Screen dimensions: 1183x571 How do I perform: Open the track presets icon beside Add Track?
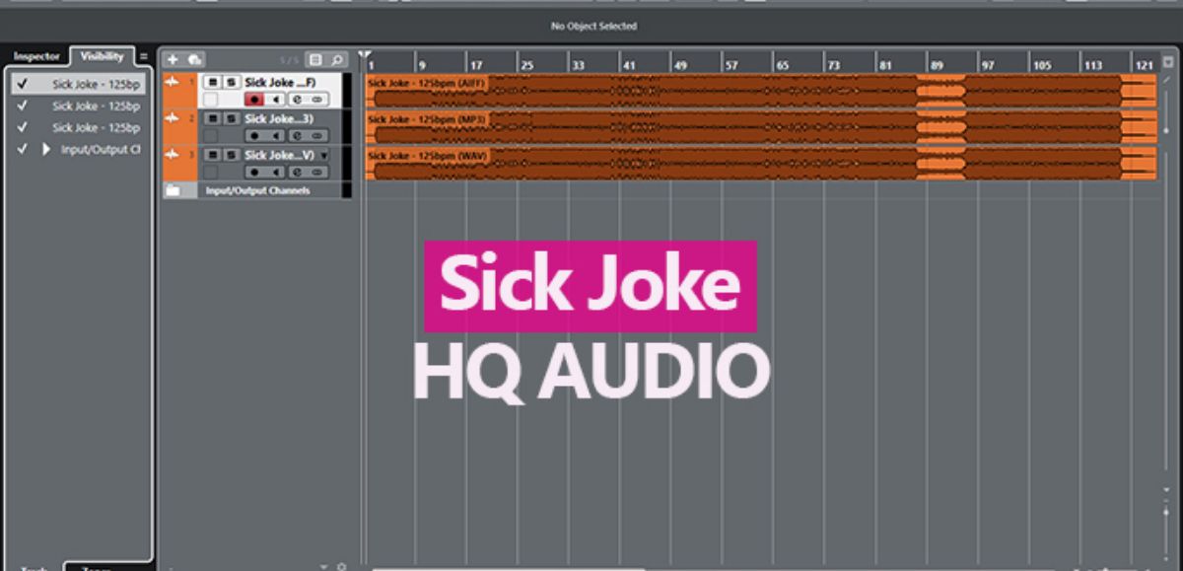195,60
